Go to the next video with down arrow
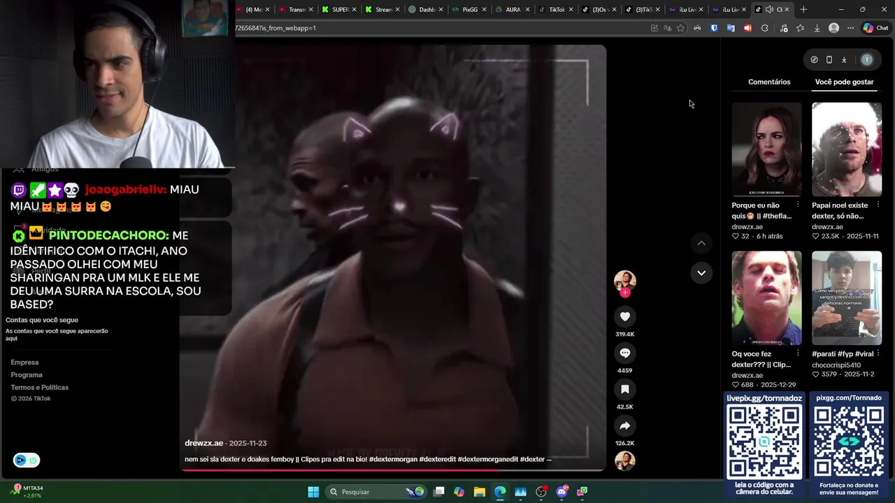895x503 pixels. [701, 272]
